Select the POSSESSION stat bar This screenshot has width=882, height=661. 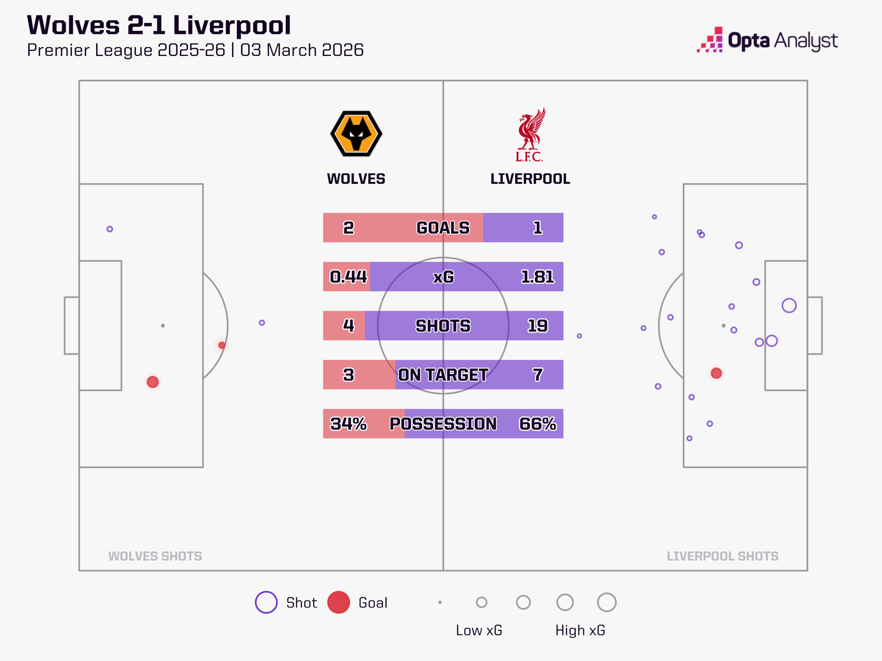443,423
